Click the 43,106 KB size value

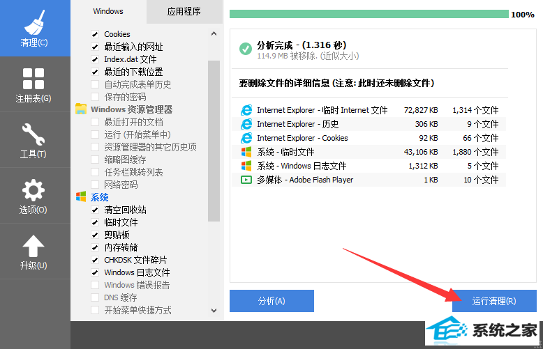pyautogui.click(x=421, y=152)
